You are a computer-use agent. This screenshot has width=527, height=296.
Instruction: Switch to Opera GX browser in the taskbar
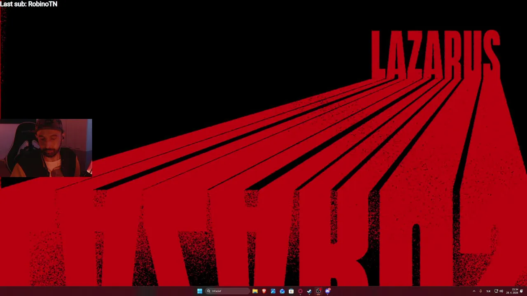(x=300, y=291)
